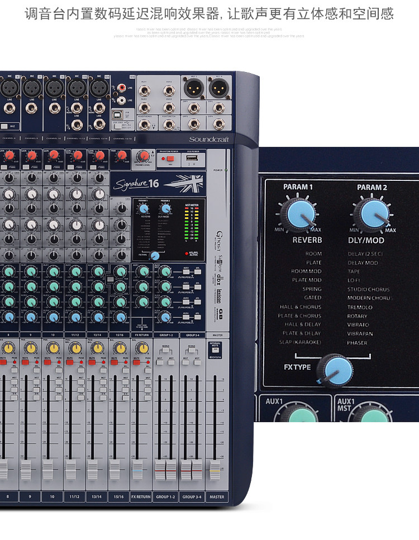Click the bottom GROUP 1-2 strip label

165,497
